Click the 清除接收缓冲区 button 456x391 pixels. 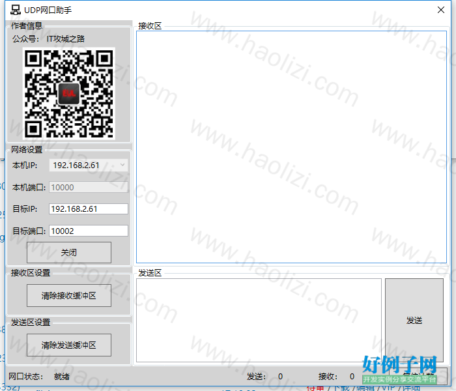coord(69,296)
